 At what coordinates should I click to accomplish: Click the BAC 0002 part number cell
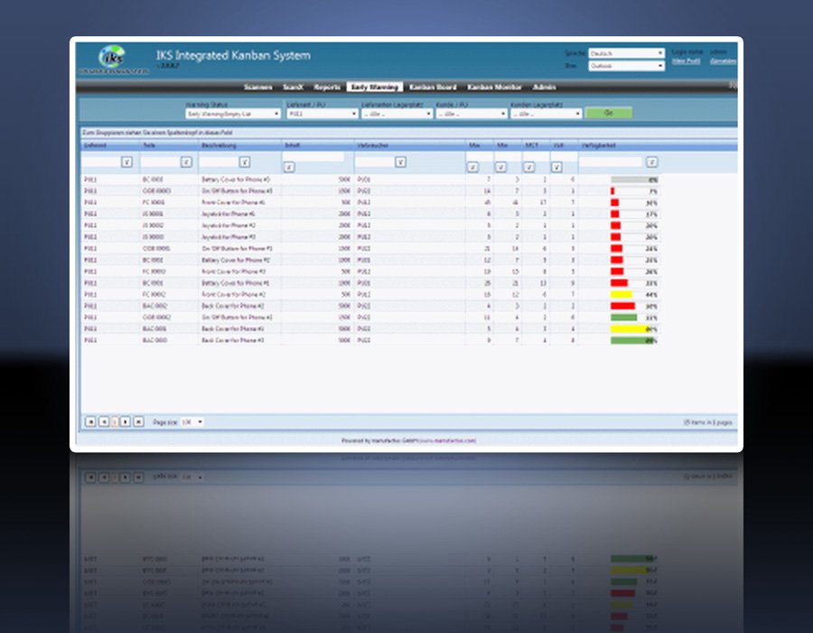tap(154, 307)
